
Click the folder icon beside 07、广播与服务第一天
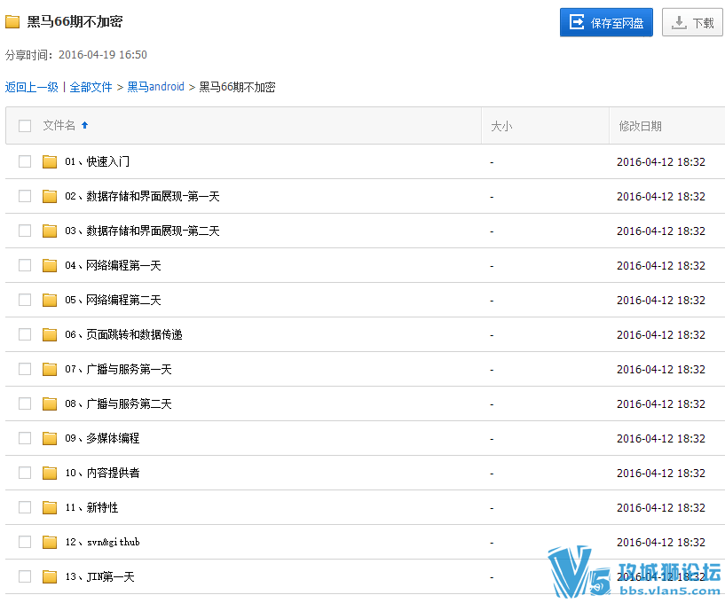50,369
